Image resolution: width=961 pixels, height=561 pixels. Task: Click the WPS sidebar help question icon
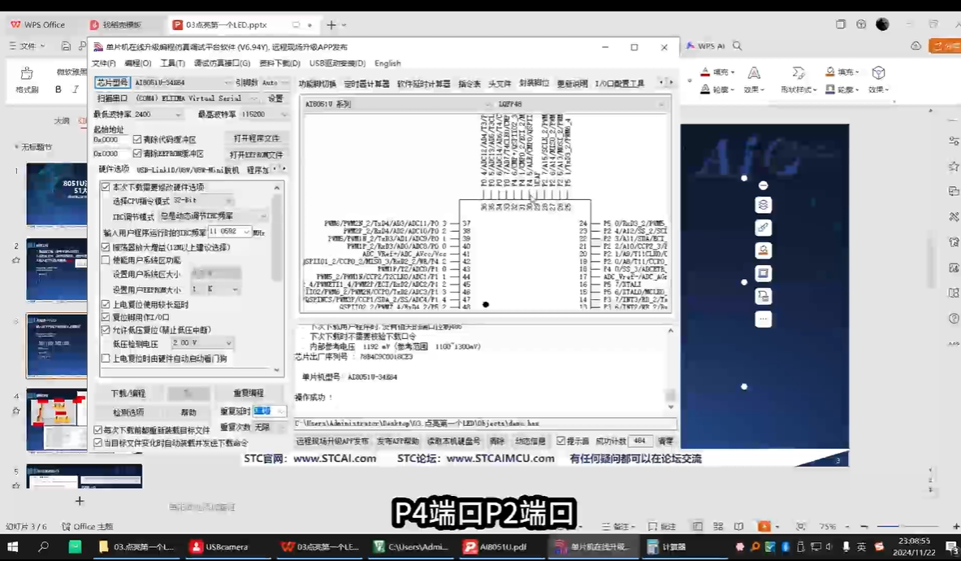[954, 318]
